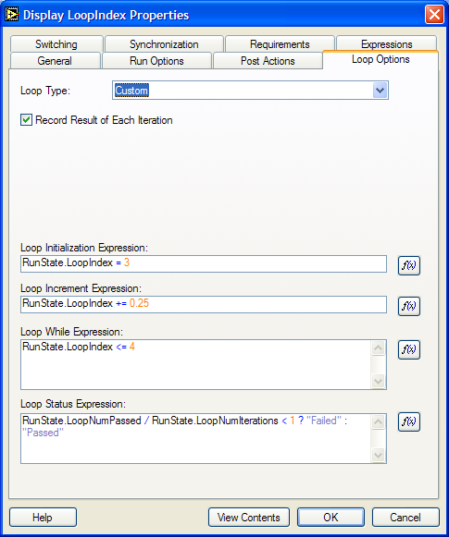Click down arrow of Loop While scrollbar
Screen dimensions: 449x537
(379, 381)
